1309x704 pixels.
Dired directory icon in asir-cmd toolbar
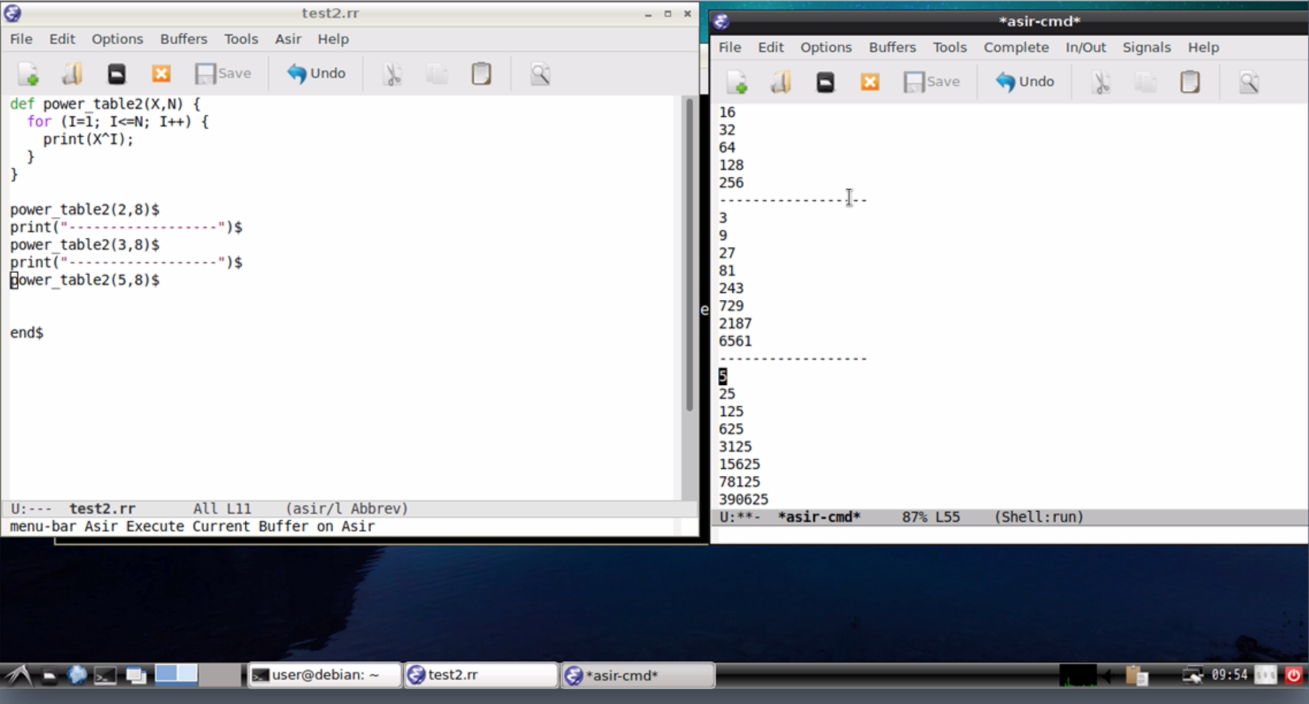tap(825, 82)
